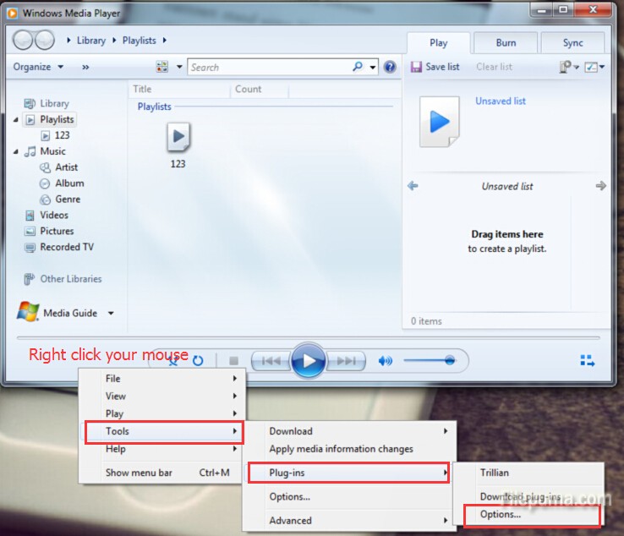624x536 pixels.
Task: Collapse the Music tree node
Action: (17, 151)
